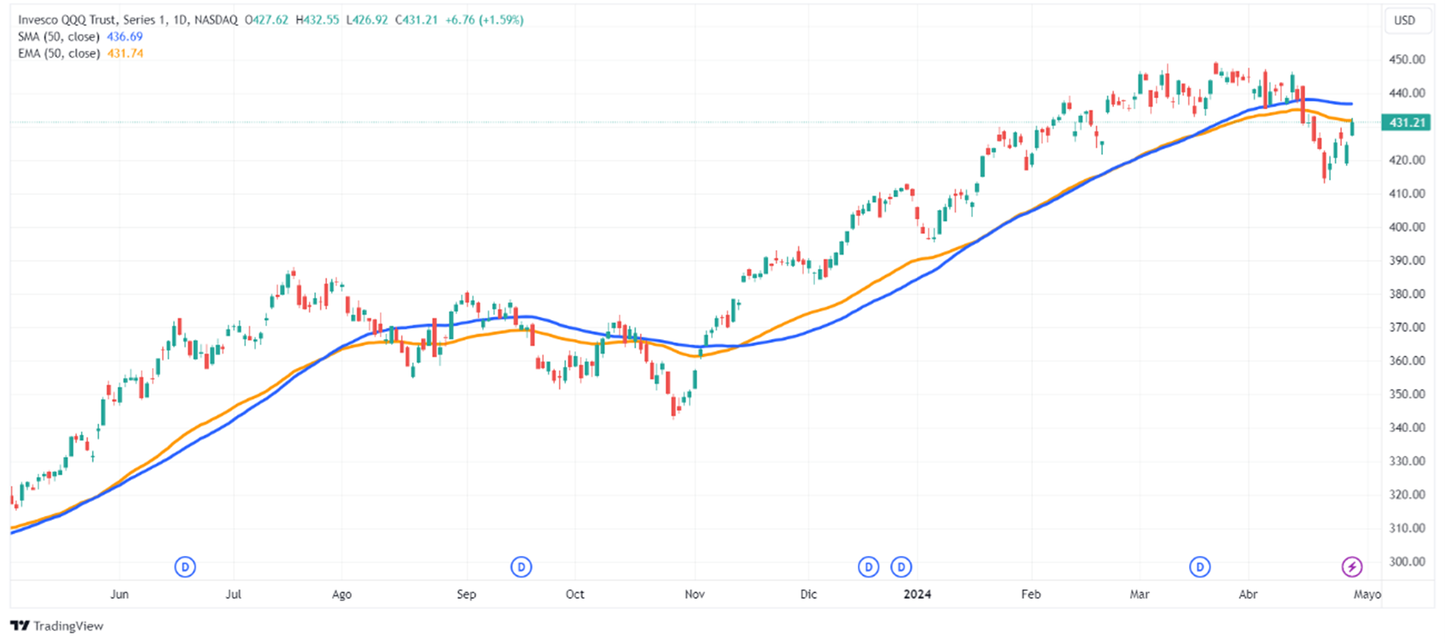Click the EMA value 431.74
The height and width of the screenshot is (643, 1445).
125,53
